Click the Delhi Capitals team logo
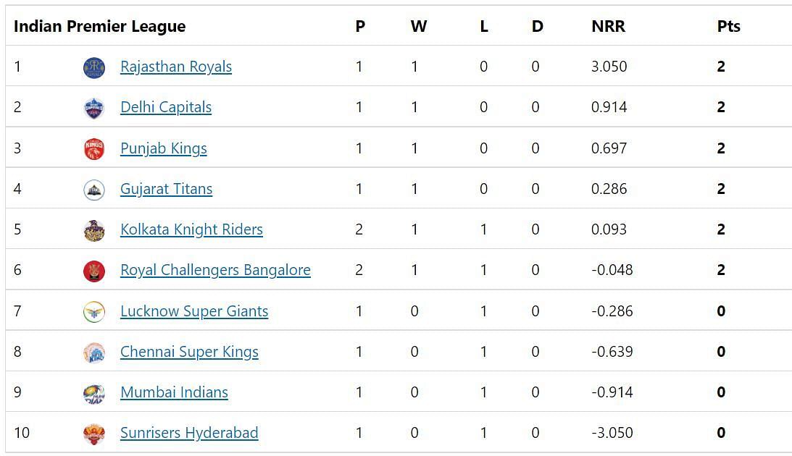Image resolution: width=792 pixels, height=456 pixels. click(x=94, y=108)
